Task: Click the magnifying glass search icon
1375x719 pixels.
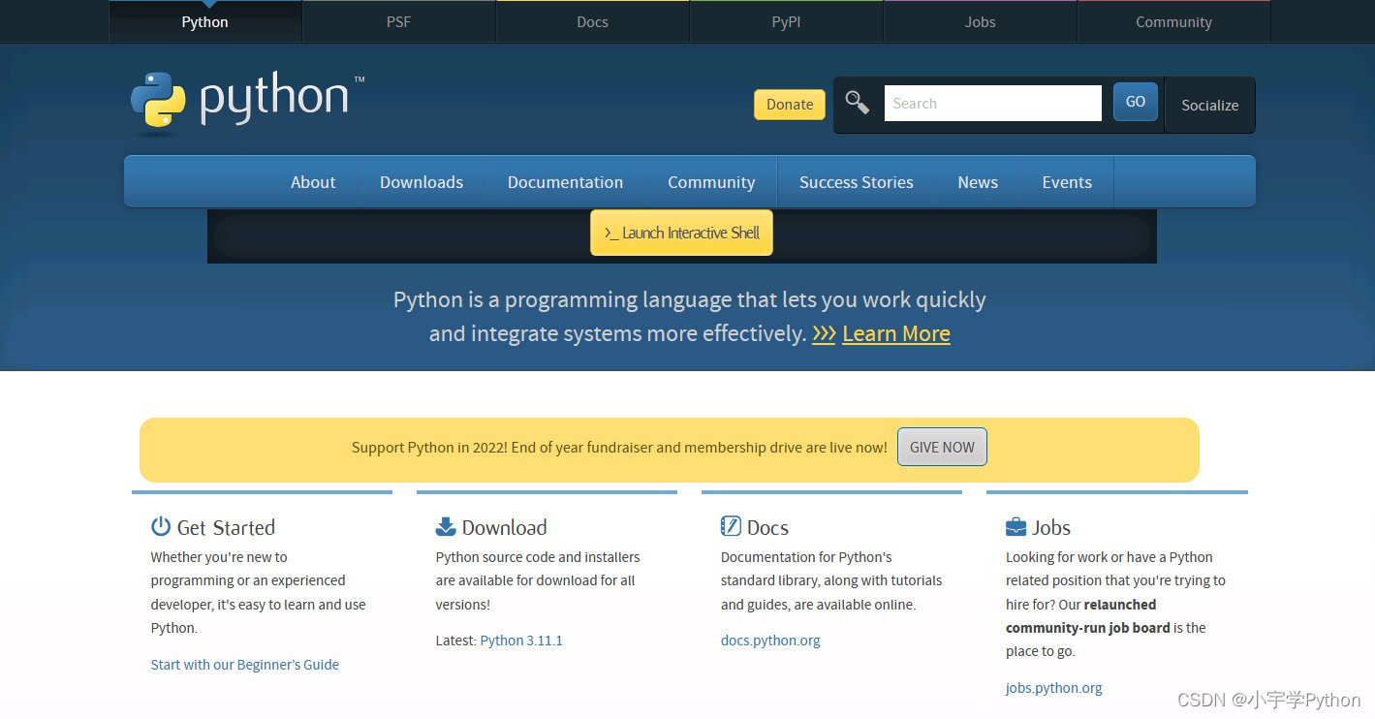Action: pos(857,102)
